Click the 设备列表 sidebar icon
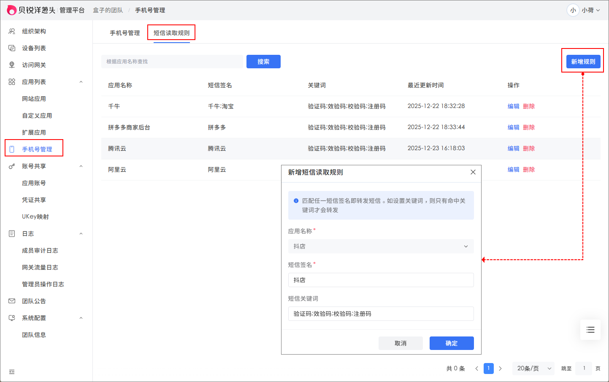This screenshot has width=609, height=382. (12, 48)
